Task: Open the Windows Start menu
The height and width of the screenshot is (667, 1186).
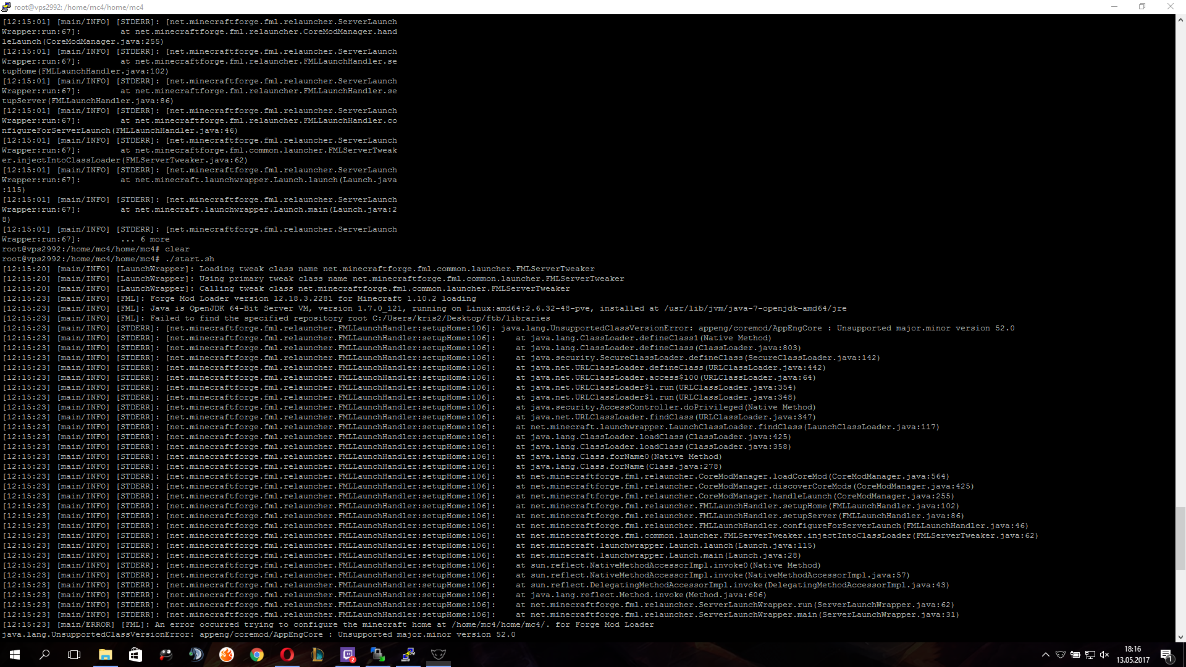Action: tap(15, 655)
